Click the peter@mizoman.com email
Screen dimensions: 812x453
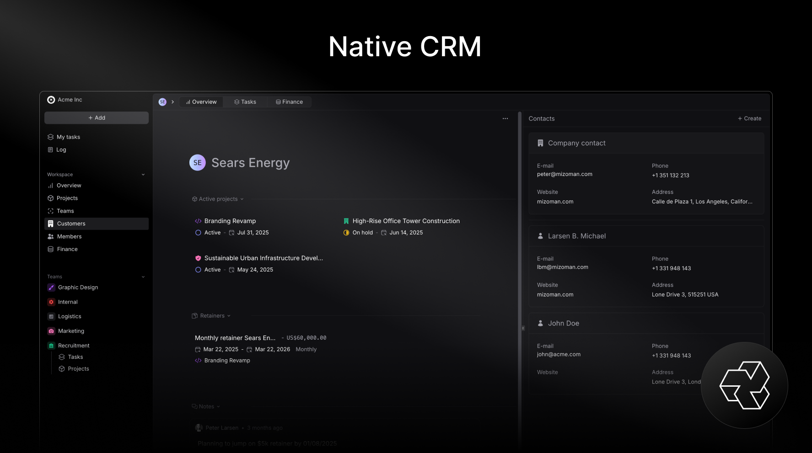click(x=565, y=174)
